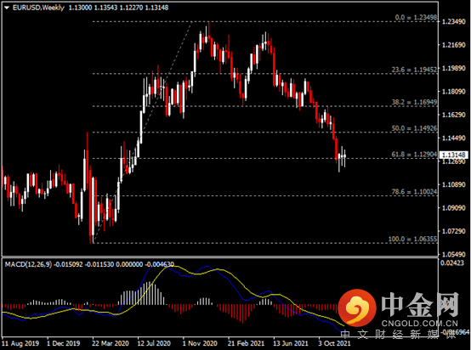Click price scale value 1.10890
The width and height of the screenshot is (471, 350).
(454, 184)
